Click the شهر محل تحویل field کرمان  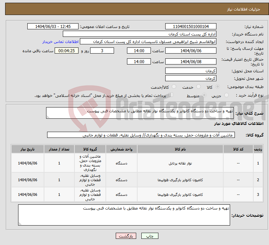click(x=190, y=78)
